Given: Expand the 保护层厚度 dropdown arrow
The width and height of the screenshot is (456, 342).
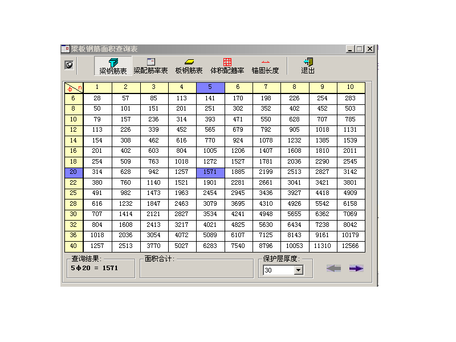Looking at the screenshot, I should click(x=298, y=270).
